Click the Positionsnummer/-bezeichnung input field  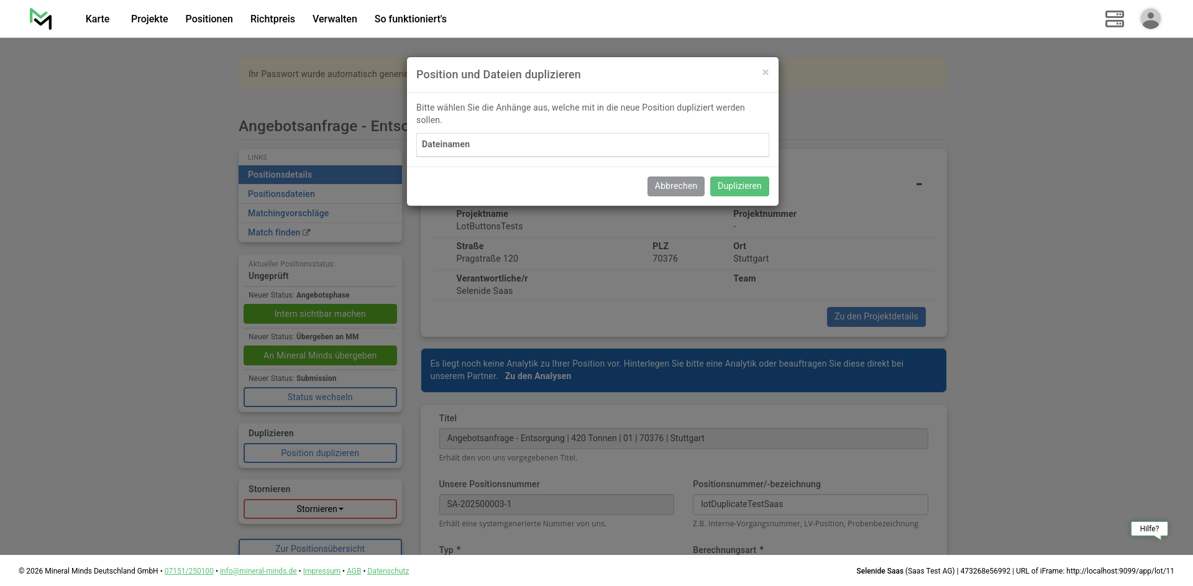[x=810, y=504]
